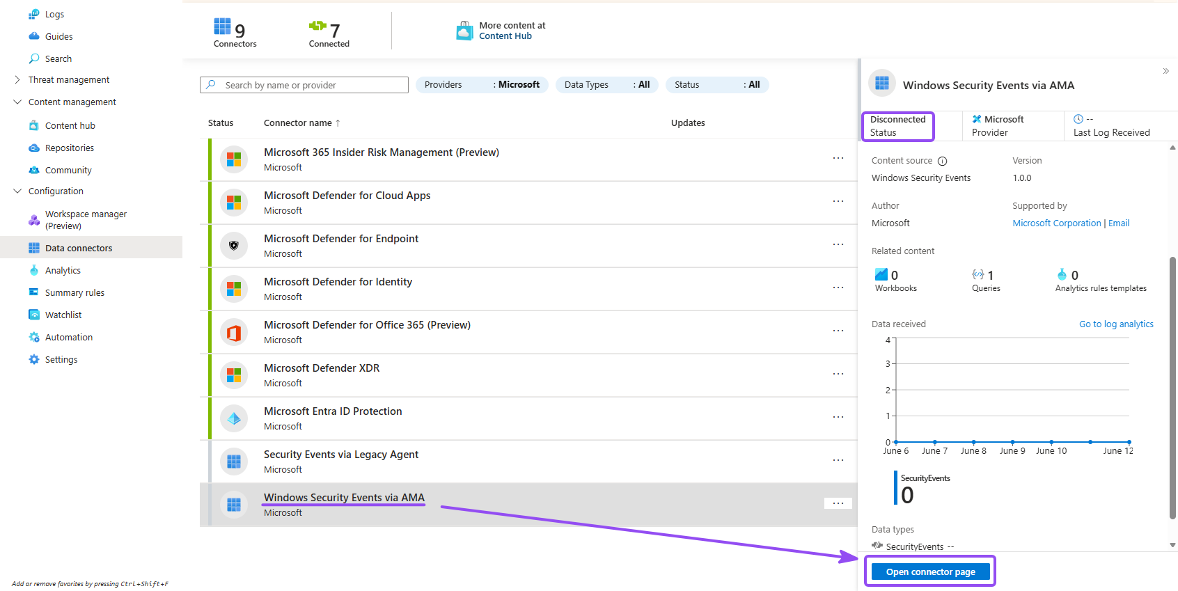Click the details pane vertical scrollbar
This screenshot has height=591, width=1178.
pyautogui.click(x=1172, y=388)
